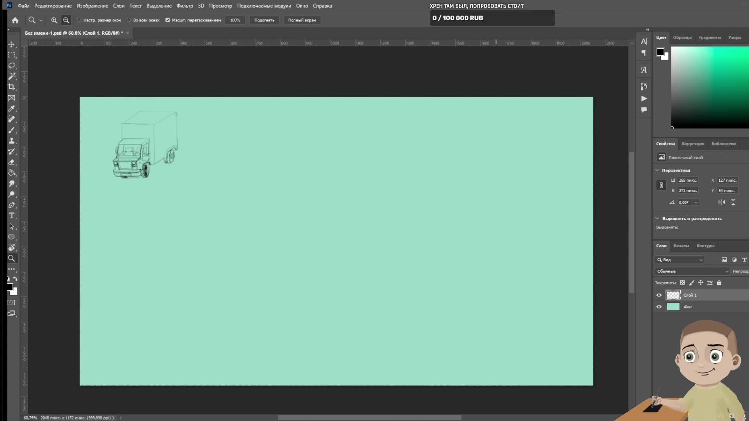
Task: Select the Eyedropper tool
Action: click(x=12, y=108)
